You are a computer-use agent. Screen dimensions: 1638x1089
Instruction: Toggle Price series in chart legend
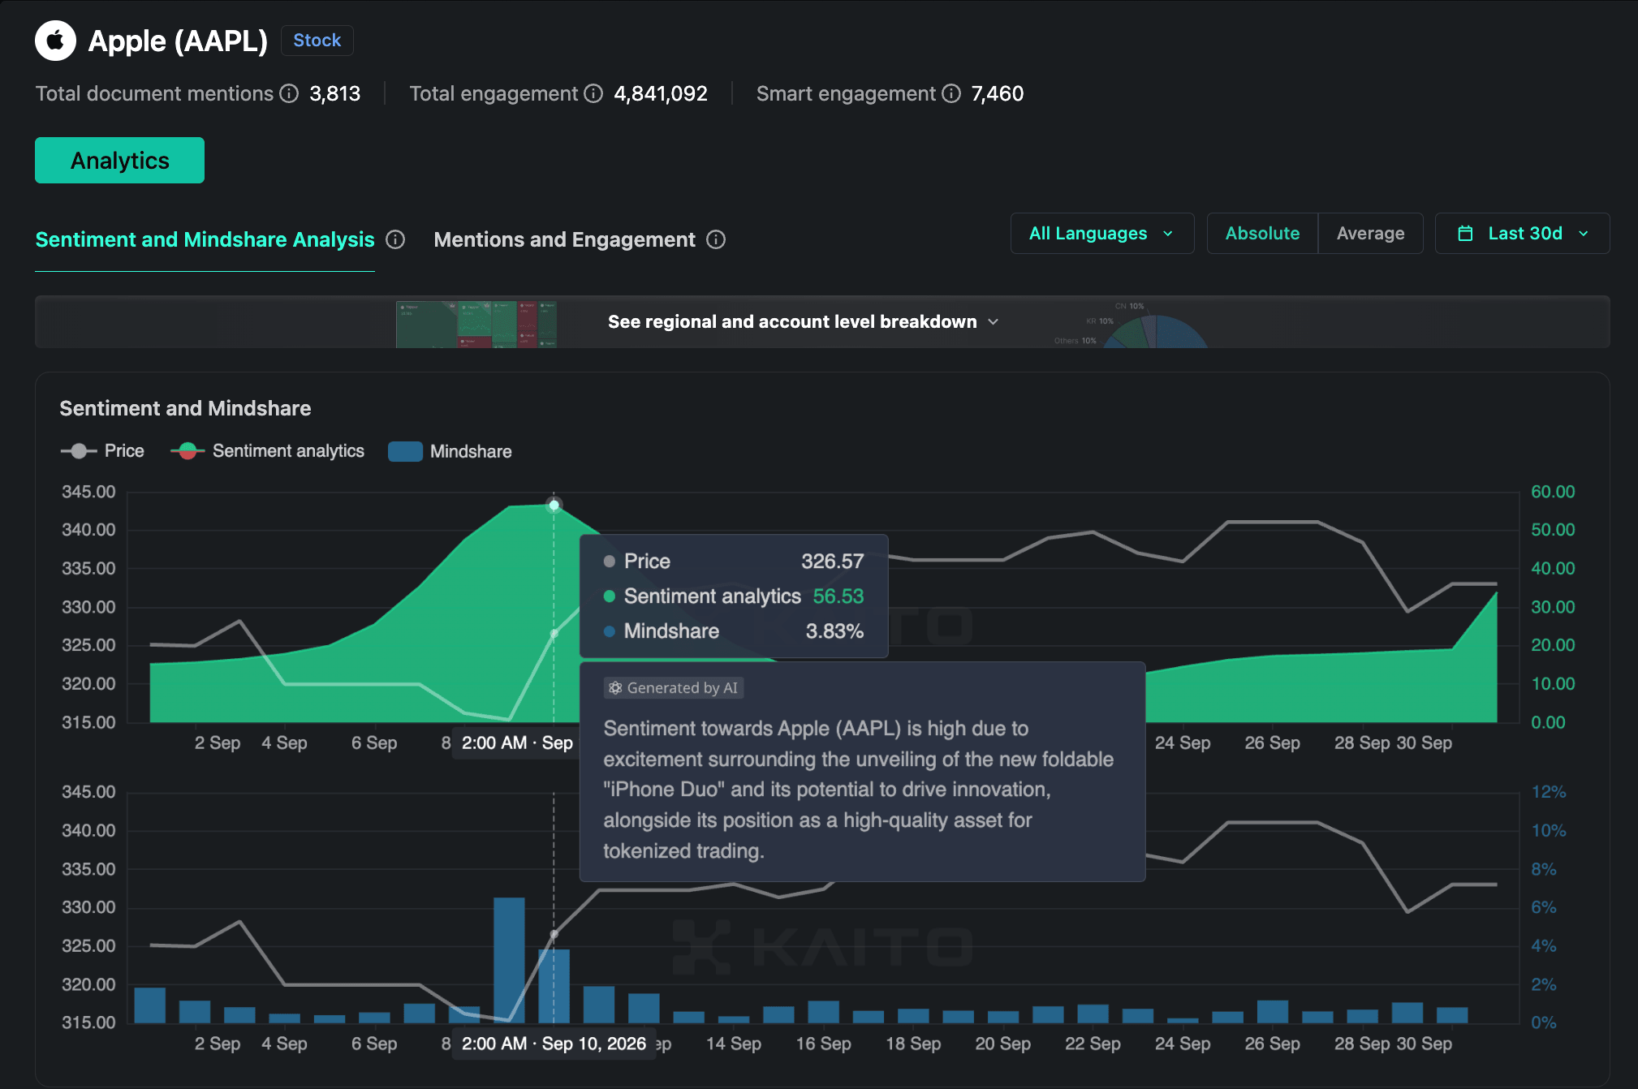click(102, 451)
